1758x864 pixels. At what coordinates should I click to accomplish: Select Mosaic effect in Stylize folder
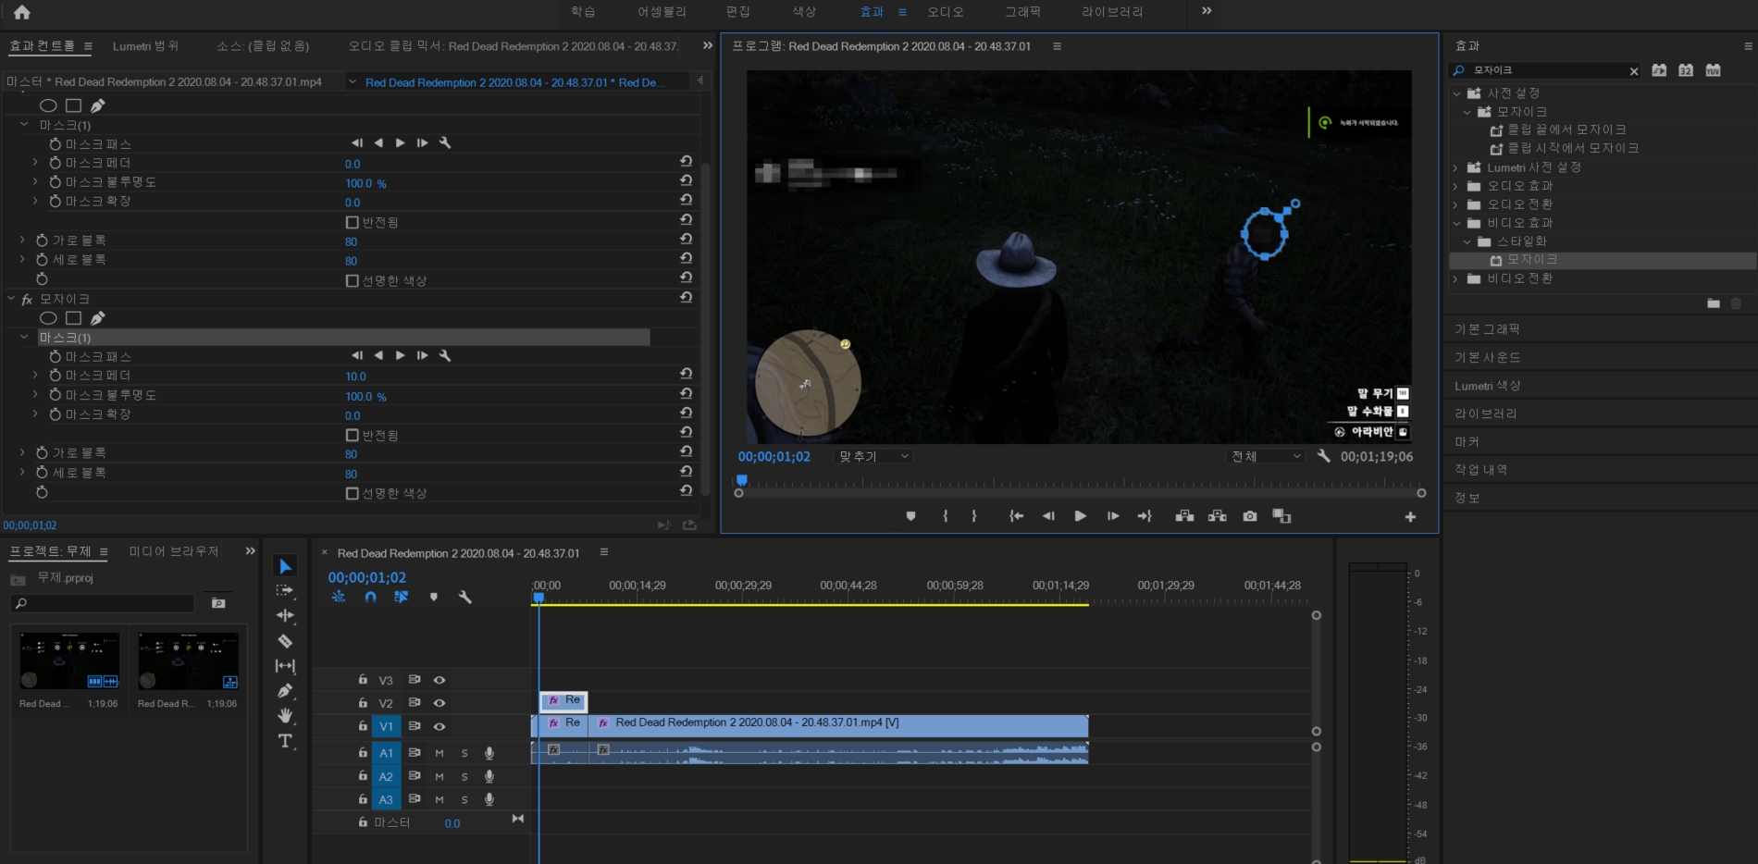coord(1532,260)
